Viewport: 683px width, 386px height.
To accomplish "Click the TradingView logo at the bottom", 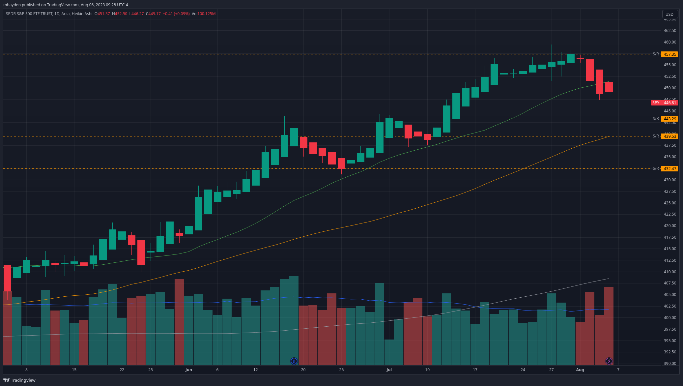I will [19, 380].
